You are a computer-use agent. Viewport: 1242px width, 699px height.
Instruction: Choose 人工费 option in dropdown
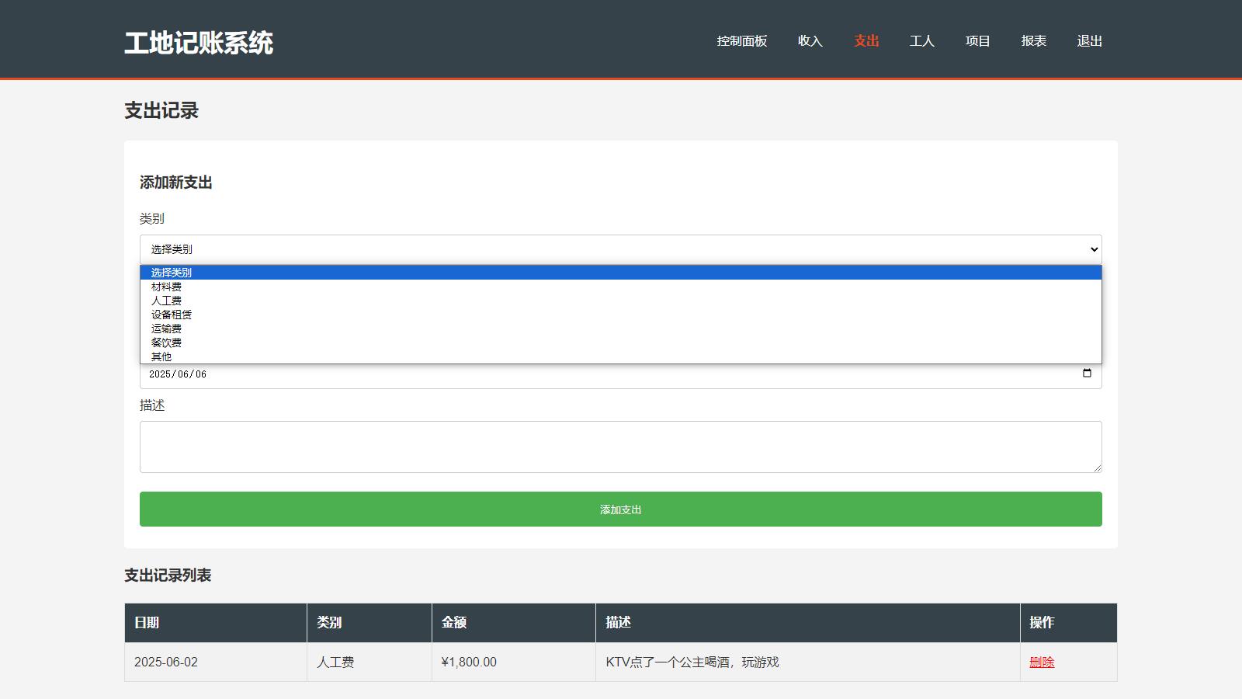click(166, 301)
